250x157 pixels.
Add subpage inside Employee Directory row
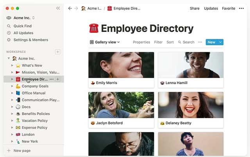[58, 79]
